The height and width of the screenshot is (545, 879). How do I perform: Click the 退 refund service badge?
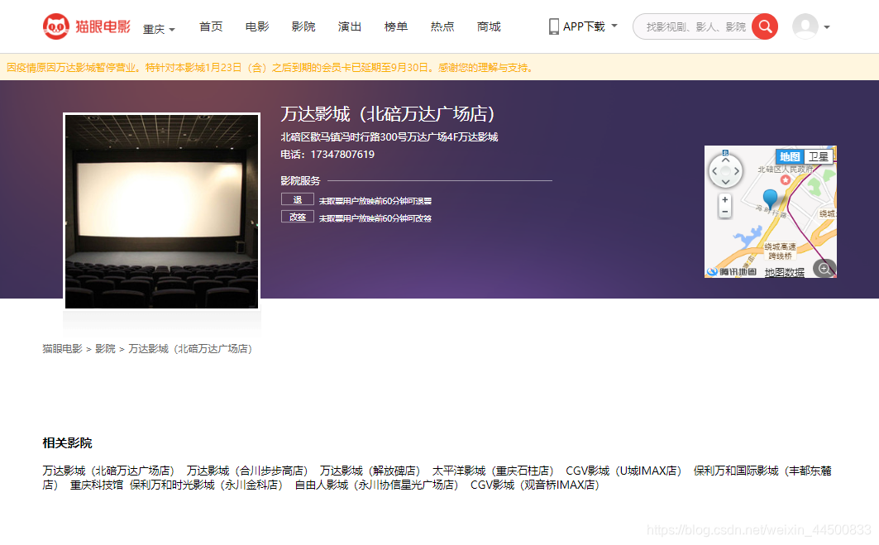click(x=297, y=199)
